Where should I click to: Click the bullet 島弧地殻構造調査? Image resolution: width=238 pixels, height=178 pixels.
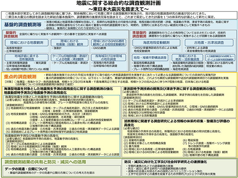point(143,63)
